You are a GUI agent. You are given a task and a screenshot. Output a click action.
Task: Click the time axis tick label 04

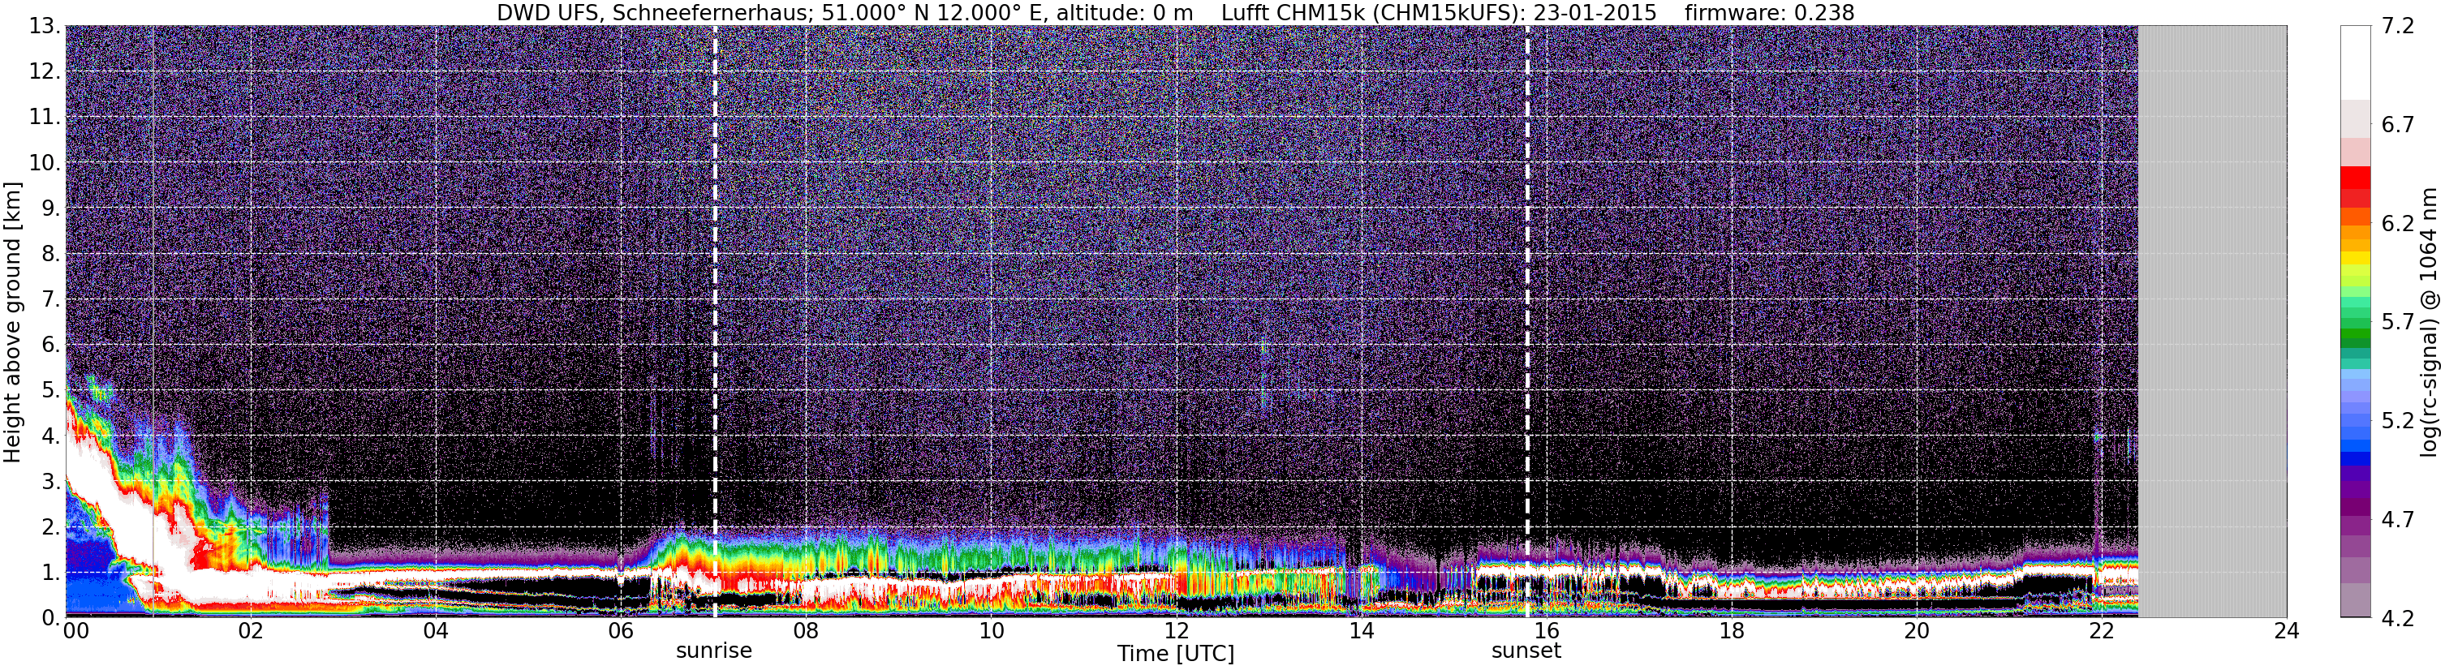[435, 631]
